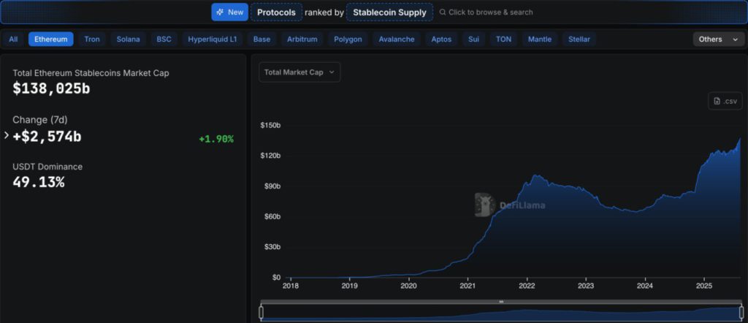748x323 pixels.
Task: Click the magnifier search icon
Action: [x=443, y=12]
